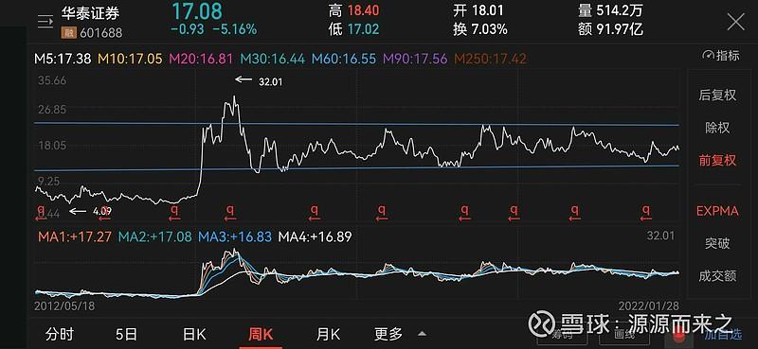Tap the M60:16.55 moving average label

(x=344, y=59)
